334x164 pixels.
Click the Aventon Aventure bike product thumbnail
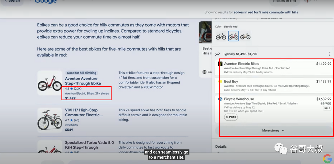point(50,83)
